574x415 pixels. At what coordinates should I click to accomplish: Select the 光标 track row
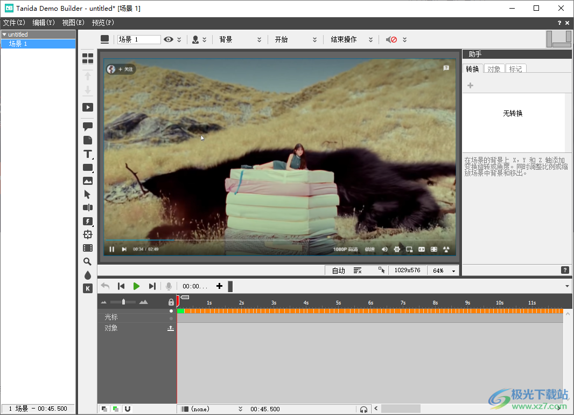tap(137, 317)
